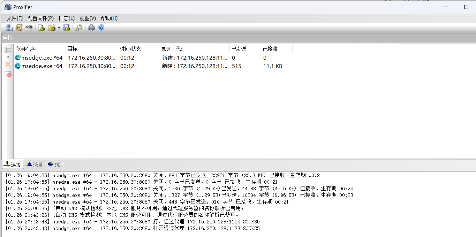Click the small black arrow under list icon

[x=8, y=57]
